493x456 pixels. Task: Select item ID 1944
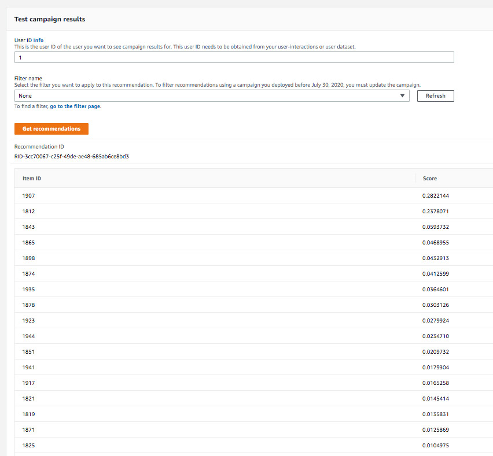[x=28, y=336]
